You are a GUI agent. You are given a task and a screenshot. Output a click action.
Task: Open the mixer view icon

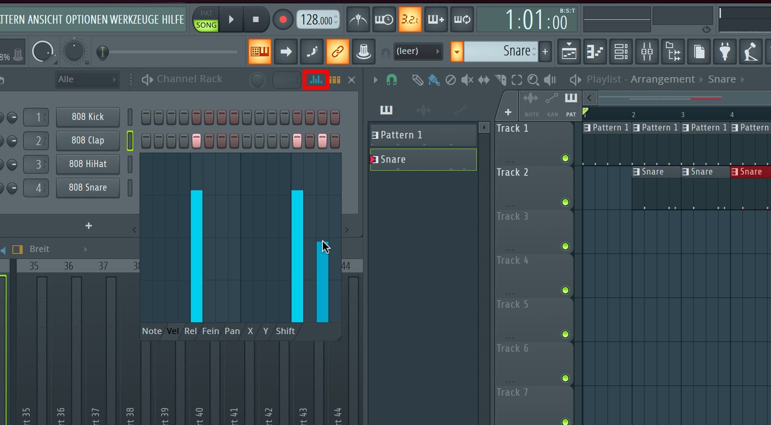point(647,51)
